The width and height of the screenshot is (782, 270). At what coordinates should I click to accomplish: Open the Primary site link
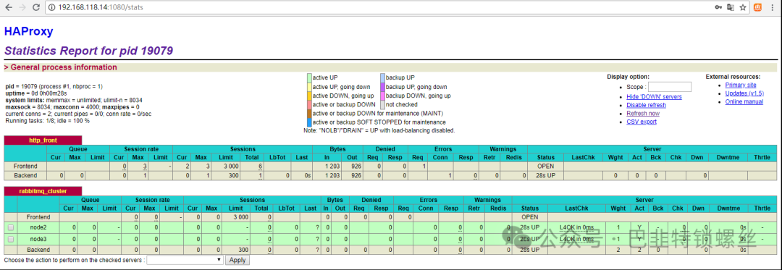pyautogui.click(x=741, y=85)
